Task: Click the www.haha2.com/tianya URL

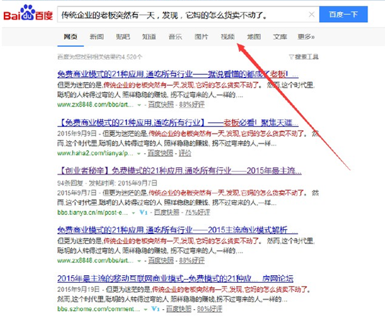Action: coord(95,153)
